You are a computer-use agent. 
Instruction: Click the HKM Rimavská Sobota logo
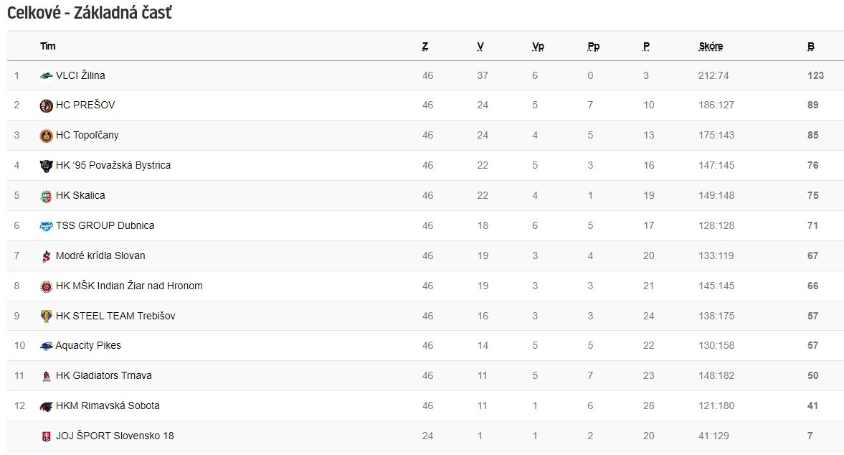[47, 406]
